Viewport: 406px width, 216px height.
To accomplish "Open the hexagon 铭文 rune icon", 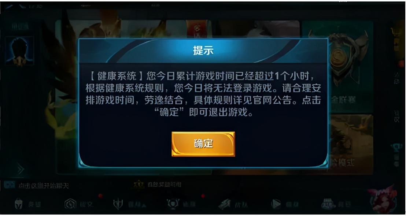I will coord(70,204).
